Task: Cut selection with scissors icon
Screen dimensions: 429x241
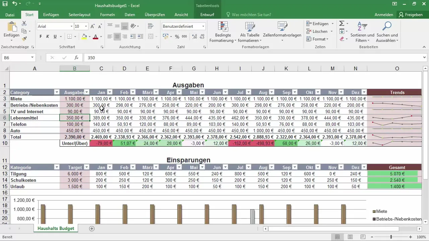Action: point(24,23)
